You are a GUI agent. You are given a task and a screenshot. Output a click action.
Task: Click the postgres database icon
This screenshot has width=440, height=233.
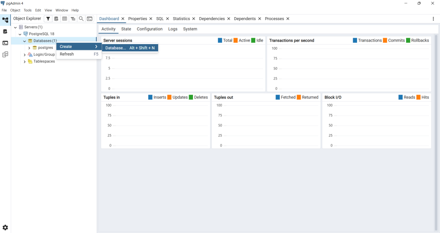click(35, 48)
